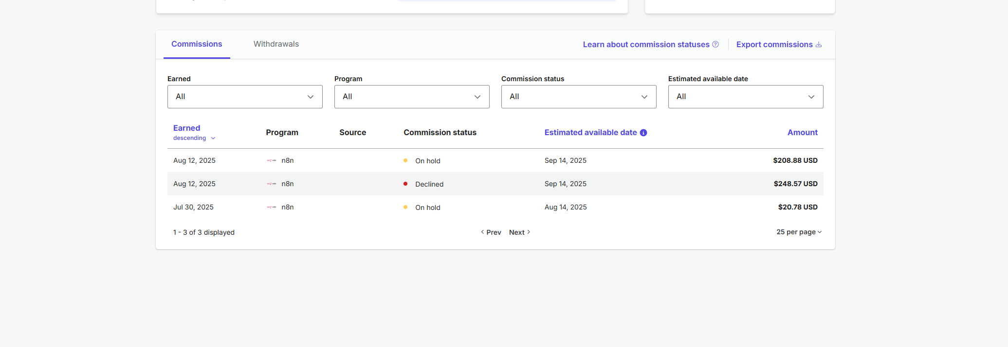
Task: Sort by the Amount column header
Action: [x=802, y=133]
